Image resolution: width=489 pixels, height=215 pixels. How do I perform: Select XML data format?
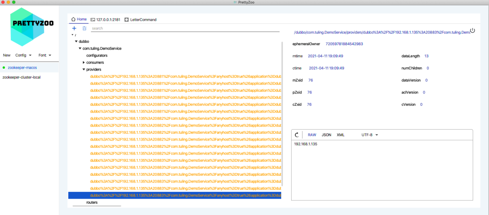point(340,135)
